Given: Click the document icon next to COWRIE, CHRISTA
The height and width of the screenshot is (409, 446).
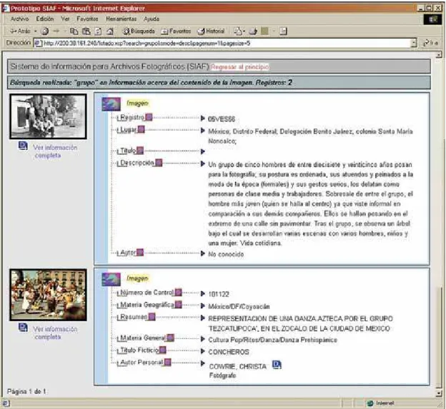Looking at the screenshot, I should click(x=277, y=365).
